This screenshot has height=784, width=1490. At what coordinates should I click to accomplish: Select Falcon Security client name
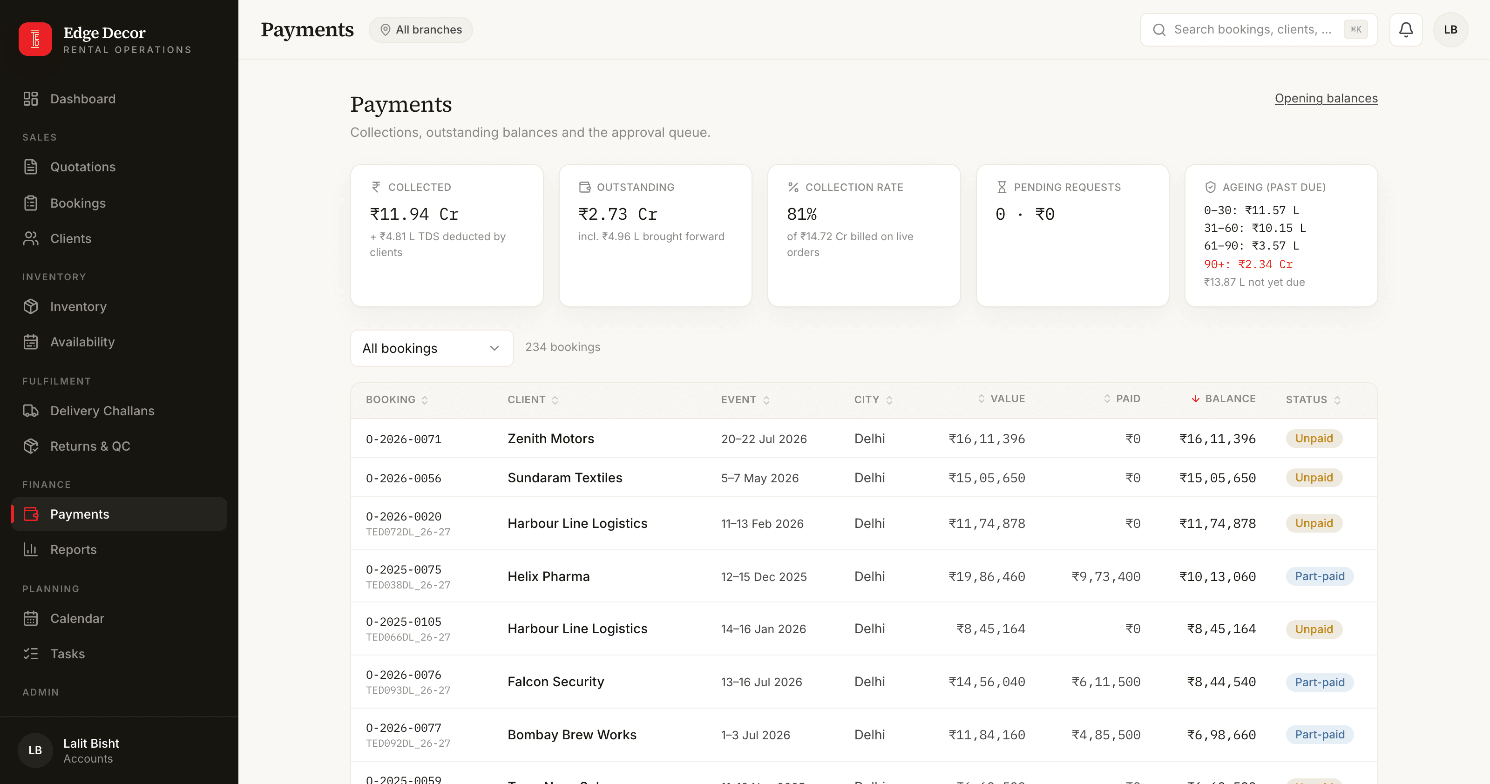tap(555, 682)
